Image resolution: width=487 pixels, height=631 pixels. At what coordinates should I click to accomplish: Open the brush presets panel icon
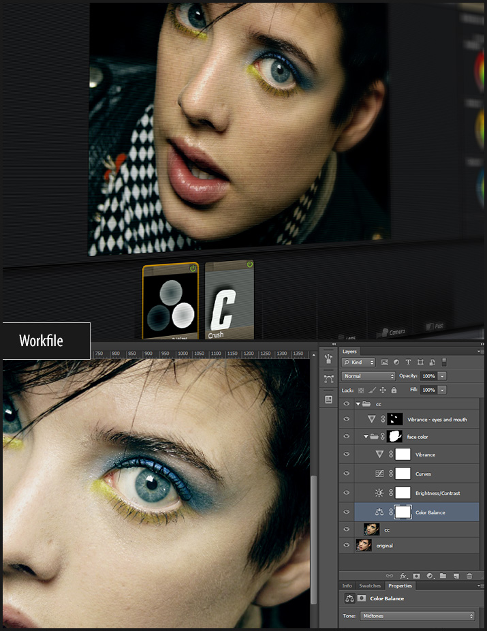coord(329,359)
